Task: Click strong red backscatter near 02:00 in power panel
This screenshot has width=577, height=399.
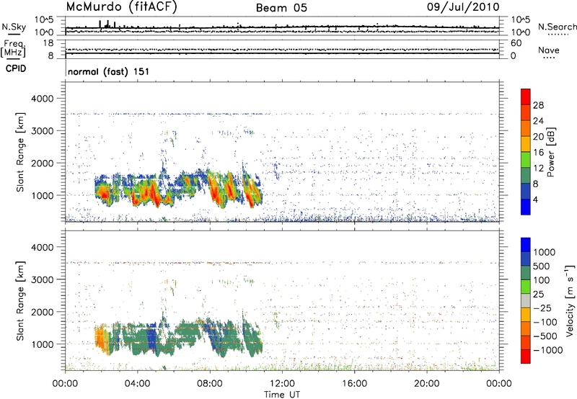Action: coord(104,194)
